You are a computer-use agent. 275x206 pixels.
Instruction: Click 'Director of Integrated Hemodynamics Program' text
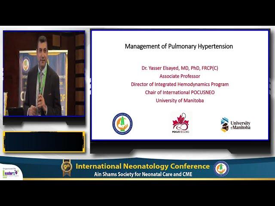click(x=180, y=84)
